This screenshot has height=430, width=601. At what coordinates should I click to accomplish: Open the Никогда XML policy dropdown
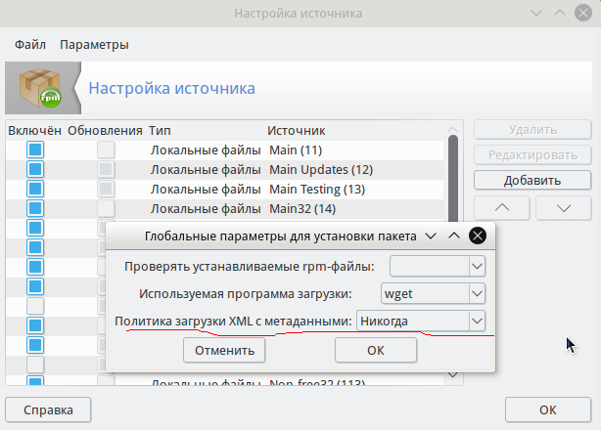pos(421,321)
